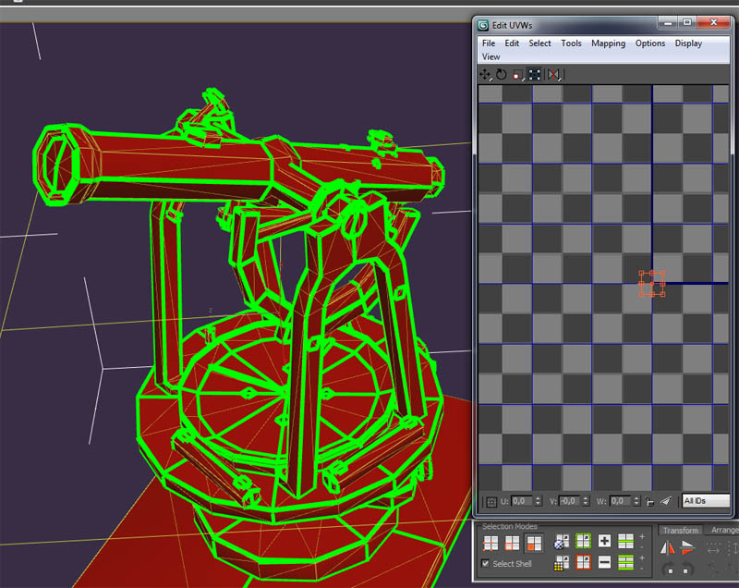Open the All IDs dropdown
This screenshot has width=739, height=588.
click(706, 501)
